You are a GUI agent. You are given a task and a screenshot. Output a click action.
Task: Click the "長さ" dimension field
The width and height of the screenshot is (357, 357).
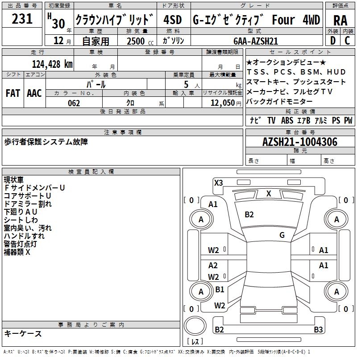click(x=266, y=161)
